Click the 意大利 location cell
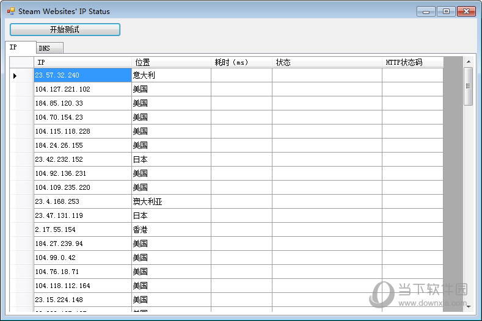Image resolution: width=482 pixels, height=321 pixels. coord(171,75)
